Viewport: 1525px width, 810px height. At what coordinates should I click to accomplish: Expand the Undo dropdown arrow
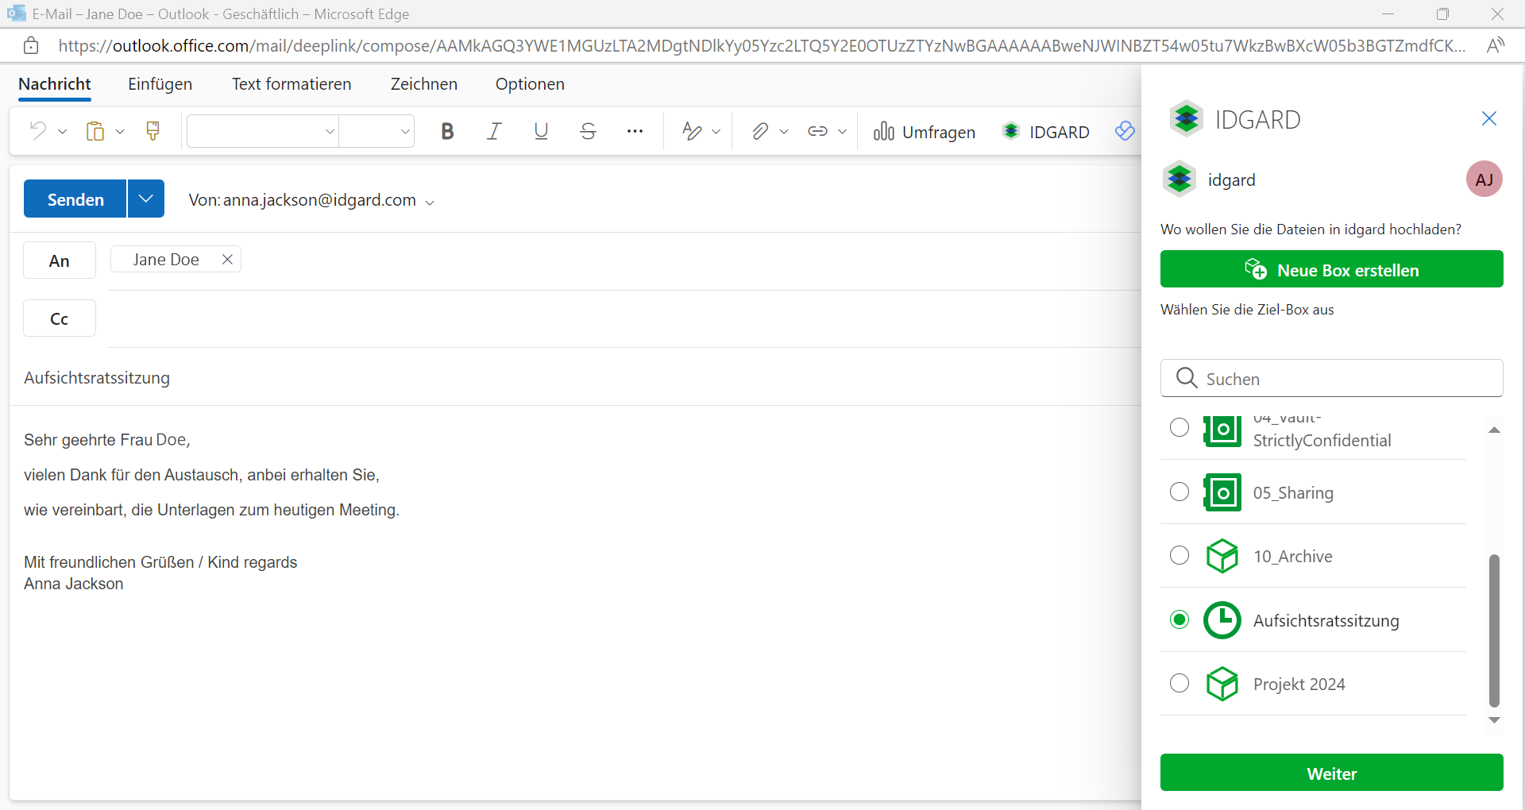[63, 132]
